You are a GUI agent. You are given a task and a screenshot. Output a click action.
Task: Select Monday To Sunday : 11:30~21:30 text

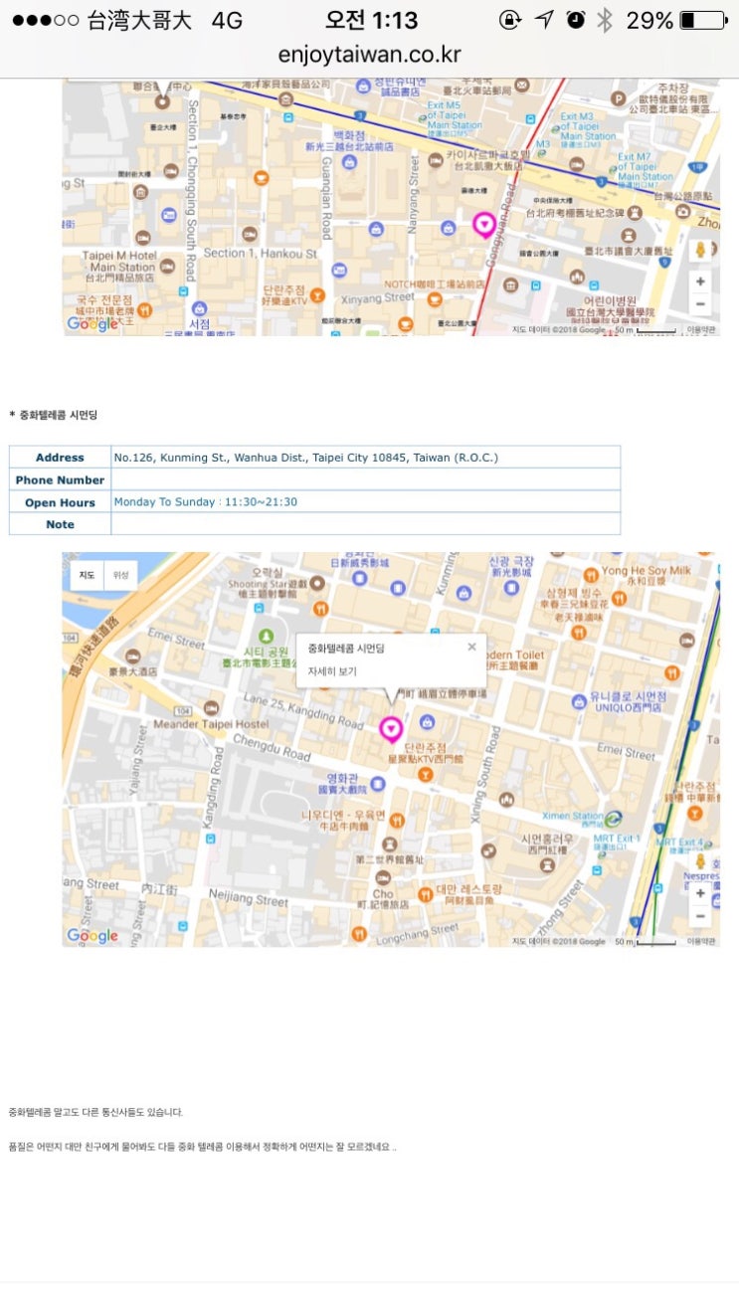point(205,502)
